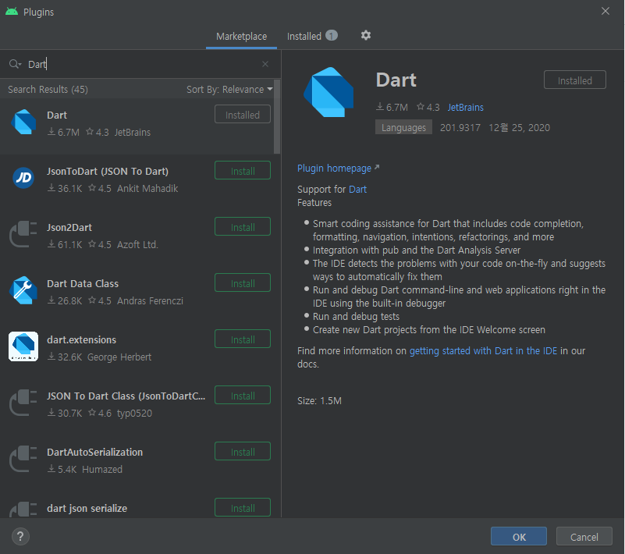
Task: Confirm with the OK button
Action: [x=519, y=537]
